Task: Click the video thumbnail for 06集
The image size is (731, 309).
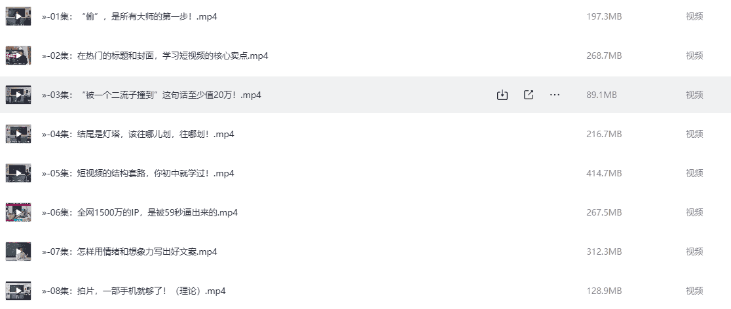Action: point(18,212)
